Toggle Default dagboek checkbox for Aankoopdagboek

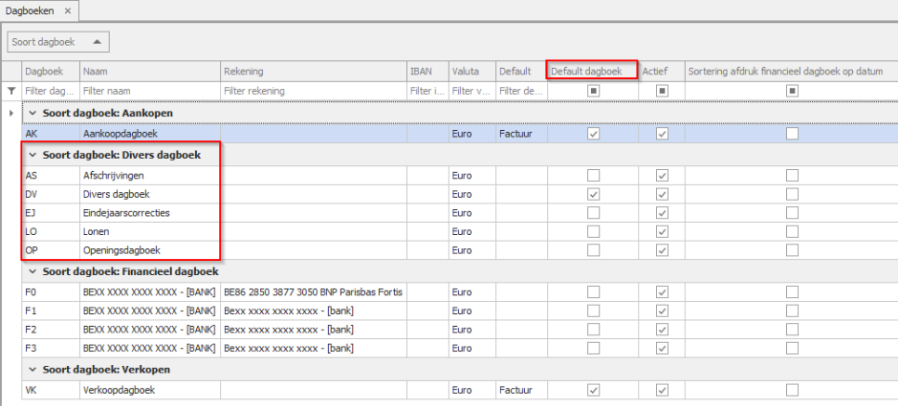coord(593,134)
